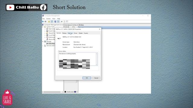Click the last toolbar icon for view settings
The width and height of the screenshot is (193, 108).
coord(67,22)
